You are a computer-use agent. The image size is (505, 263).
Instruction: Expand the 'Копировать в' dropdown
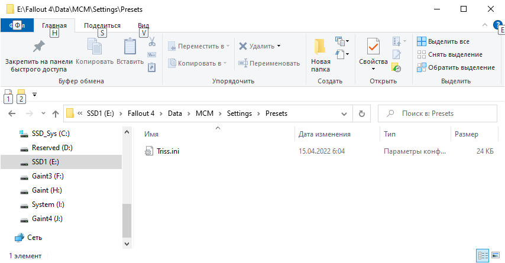click(x=225, y=63)
